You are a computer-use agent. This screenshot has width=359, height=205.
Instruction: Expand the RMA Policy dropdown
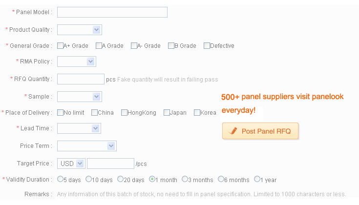point(76,61)
